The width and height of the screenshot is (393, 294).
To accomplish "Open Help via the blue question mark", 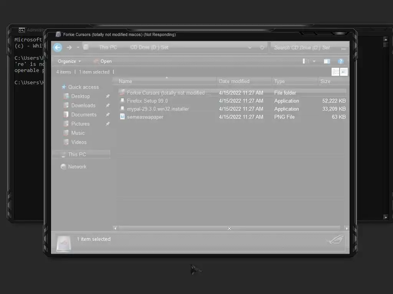I will 341,61.
